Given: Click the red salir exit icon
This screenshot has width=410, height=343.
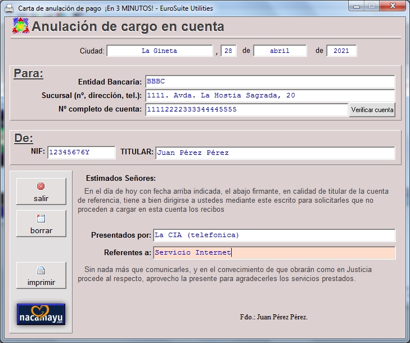Looking at the screenshot, I should click(40, 186).
